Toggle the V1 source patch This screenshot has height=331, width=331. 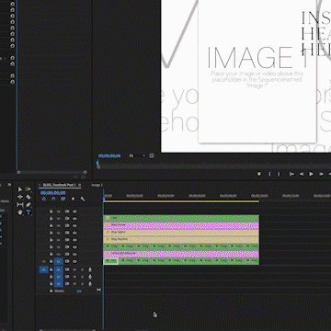point(43,261)
